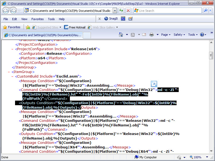Click the My Computer zone indicator
The height and width of the screenshot is (161, 215).
pyautogui.click(x=146, y=157)
